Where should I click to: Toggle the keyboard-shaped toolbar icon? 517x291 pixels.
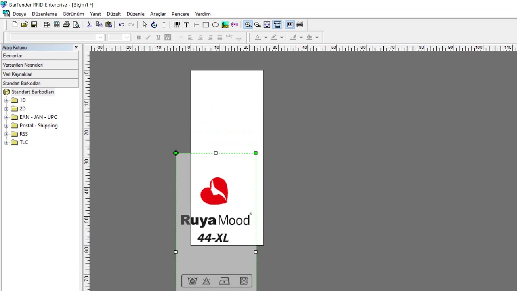tap(300, 25)
